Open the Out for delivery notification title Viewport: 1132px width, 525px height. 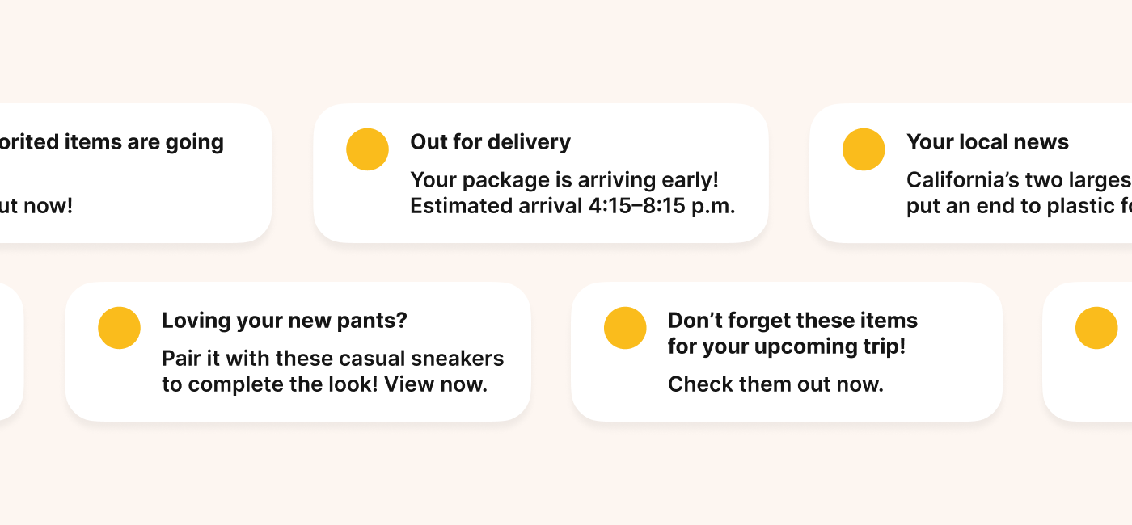tap(490, 142)
